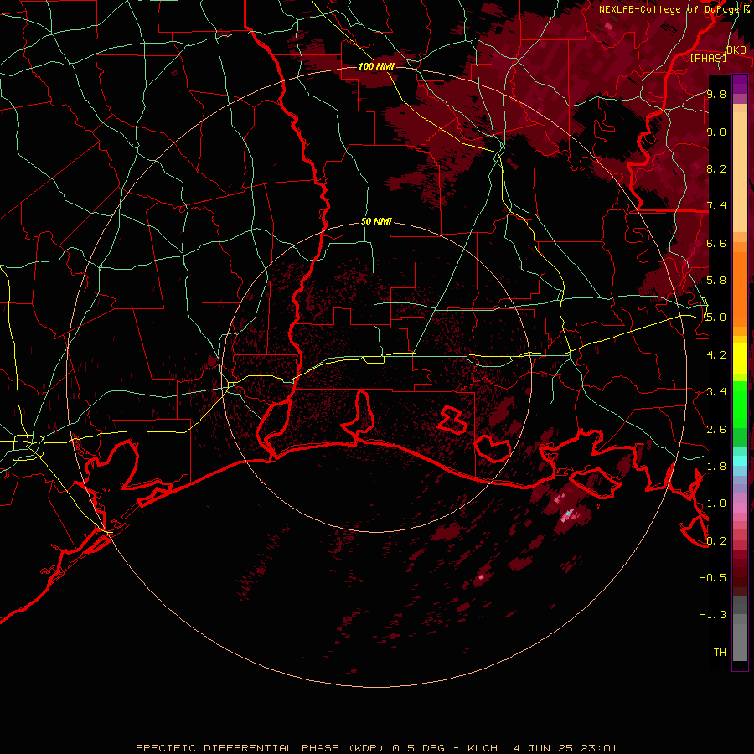Viewport: 754px width, 754px height.
Task: Click the 50 NMI range ring label
Action: (376, 222)
